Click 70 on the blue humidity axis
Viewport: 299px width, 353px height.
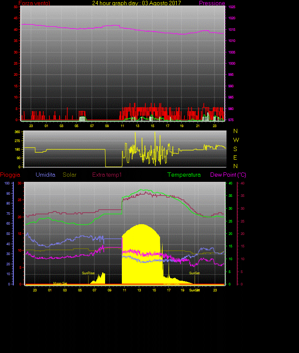8,214
